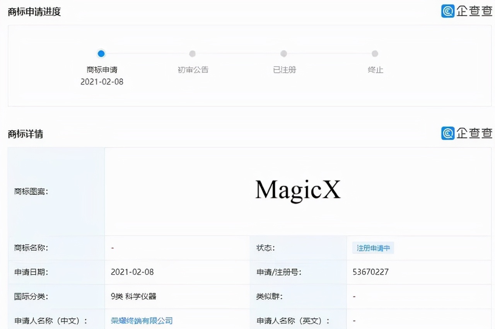This screenshot has height=329, width=495.
Task: Click the blue 商标申请 progress dot
Action: [x=101, y=54]
